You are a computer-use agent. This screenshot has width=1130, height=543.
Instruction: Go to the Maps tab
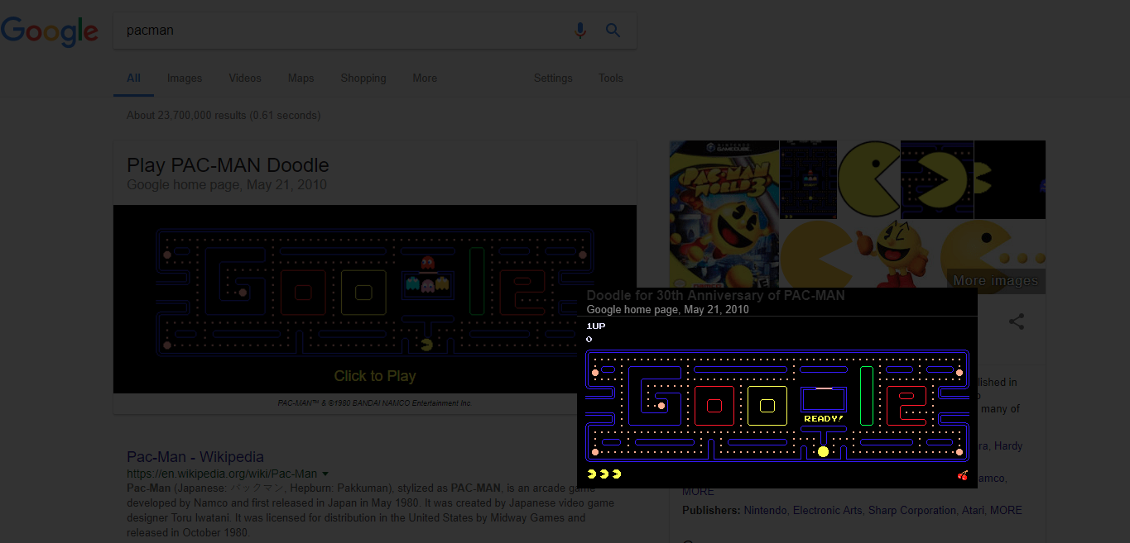click(x=301, y=78)
